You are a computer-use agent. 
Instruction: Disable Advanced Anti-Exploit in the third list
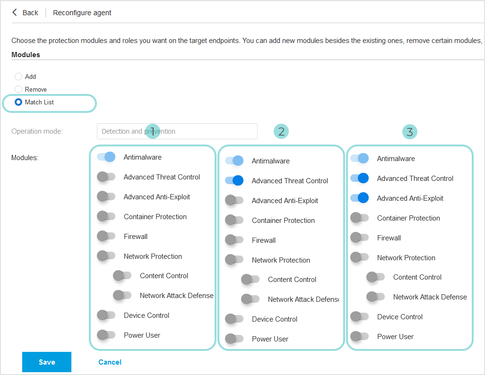[x=359, y=198]
